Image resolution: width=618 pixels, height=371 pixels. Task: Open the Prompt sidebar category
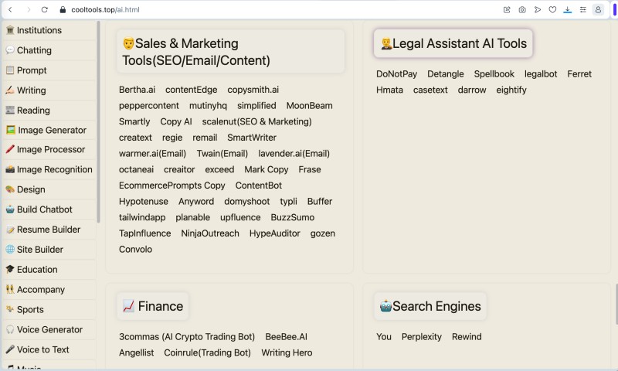pyautogui.click(x=49, y=70)
